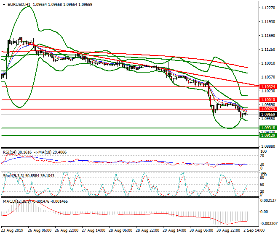Select the green 1.09129 support level tag
Viewport: 278px width, 235px height.
[268, 136]
